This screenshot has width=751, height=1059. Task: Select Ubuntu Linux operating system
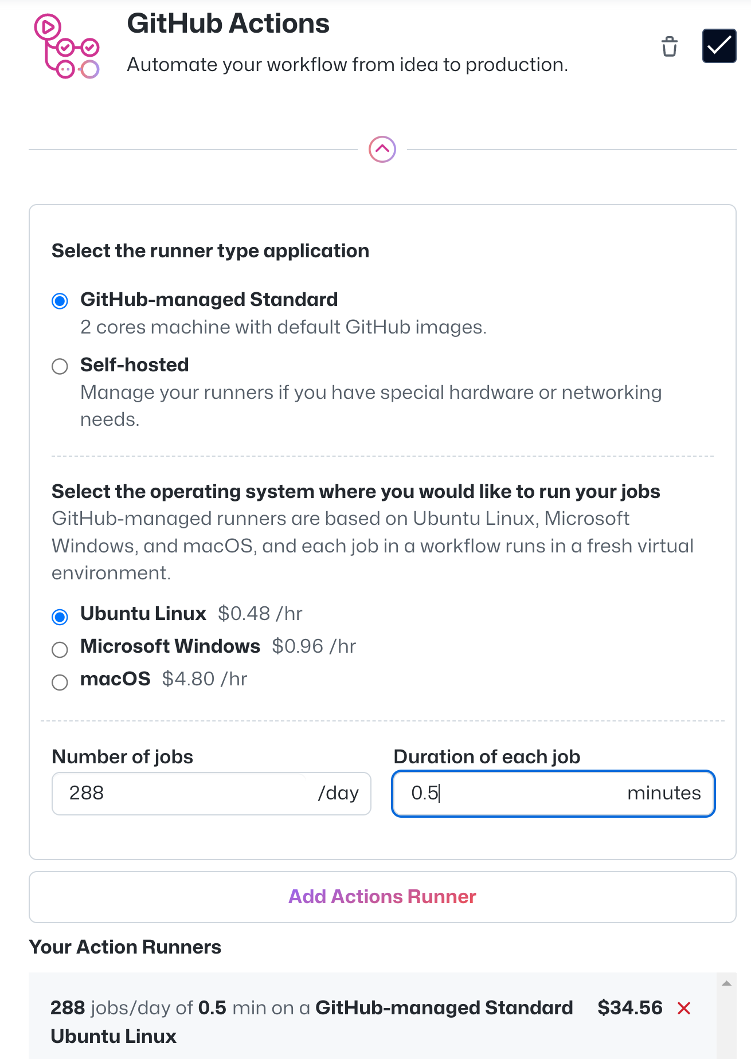point(60,617)
